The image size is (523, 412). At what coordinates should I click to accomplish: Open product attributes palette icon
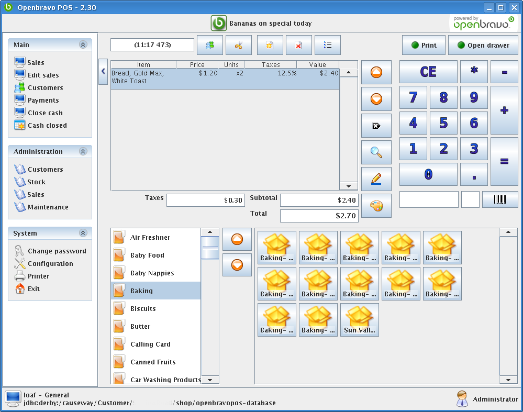[x=376, y=206]
